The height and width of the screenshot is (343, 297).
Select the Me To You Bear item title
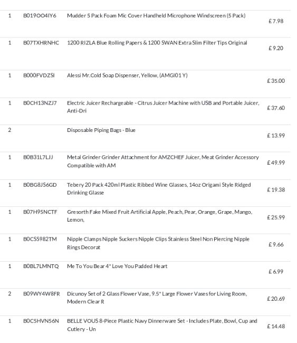click(x=117, y=266)
